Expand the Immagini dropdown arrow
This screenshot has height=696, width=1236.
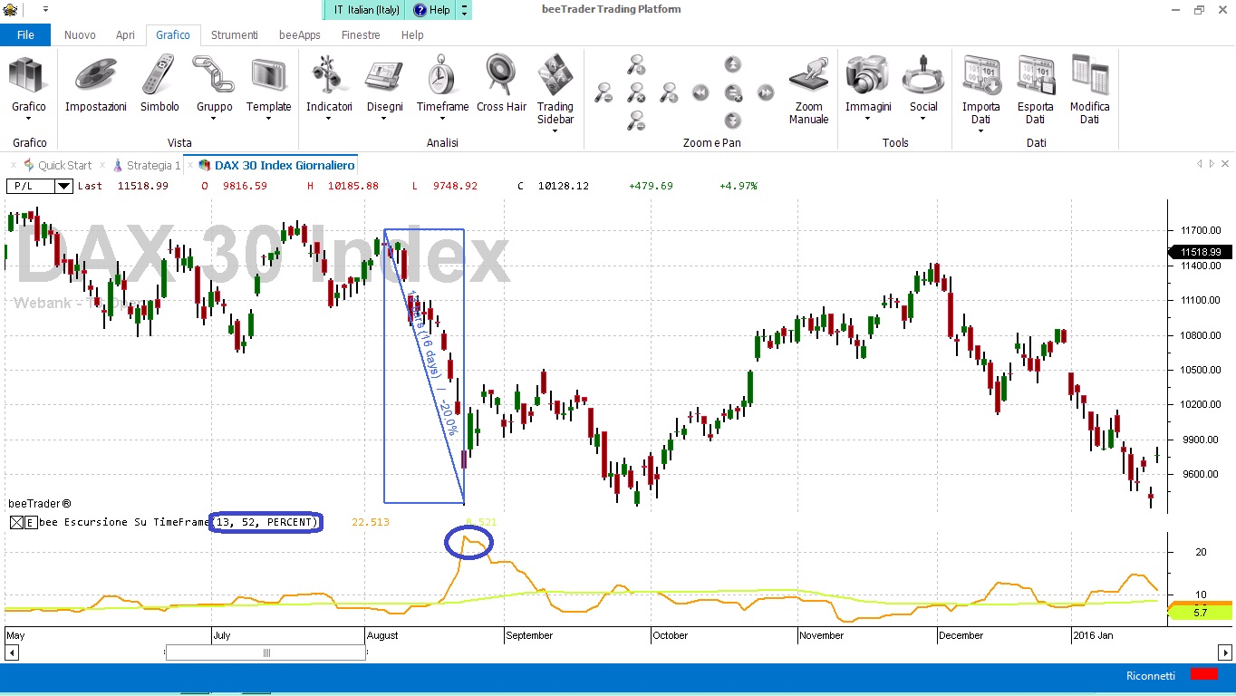tap(868, 119)
